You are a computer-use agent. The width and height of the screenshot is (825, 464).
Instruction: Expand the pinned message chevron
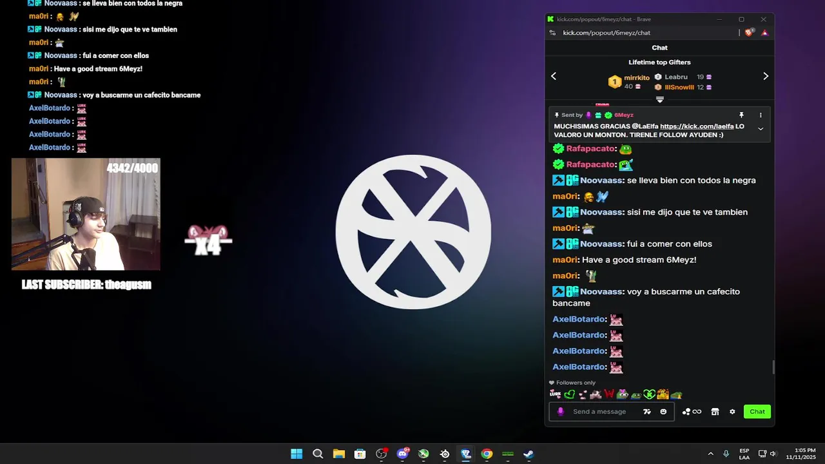click(x=761, y=129)
